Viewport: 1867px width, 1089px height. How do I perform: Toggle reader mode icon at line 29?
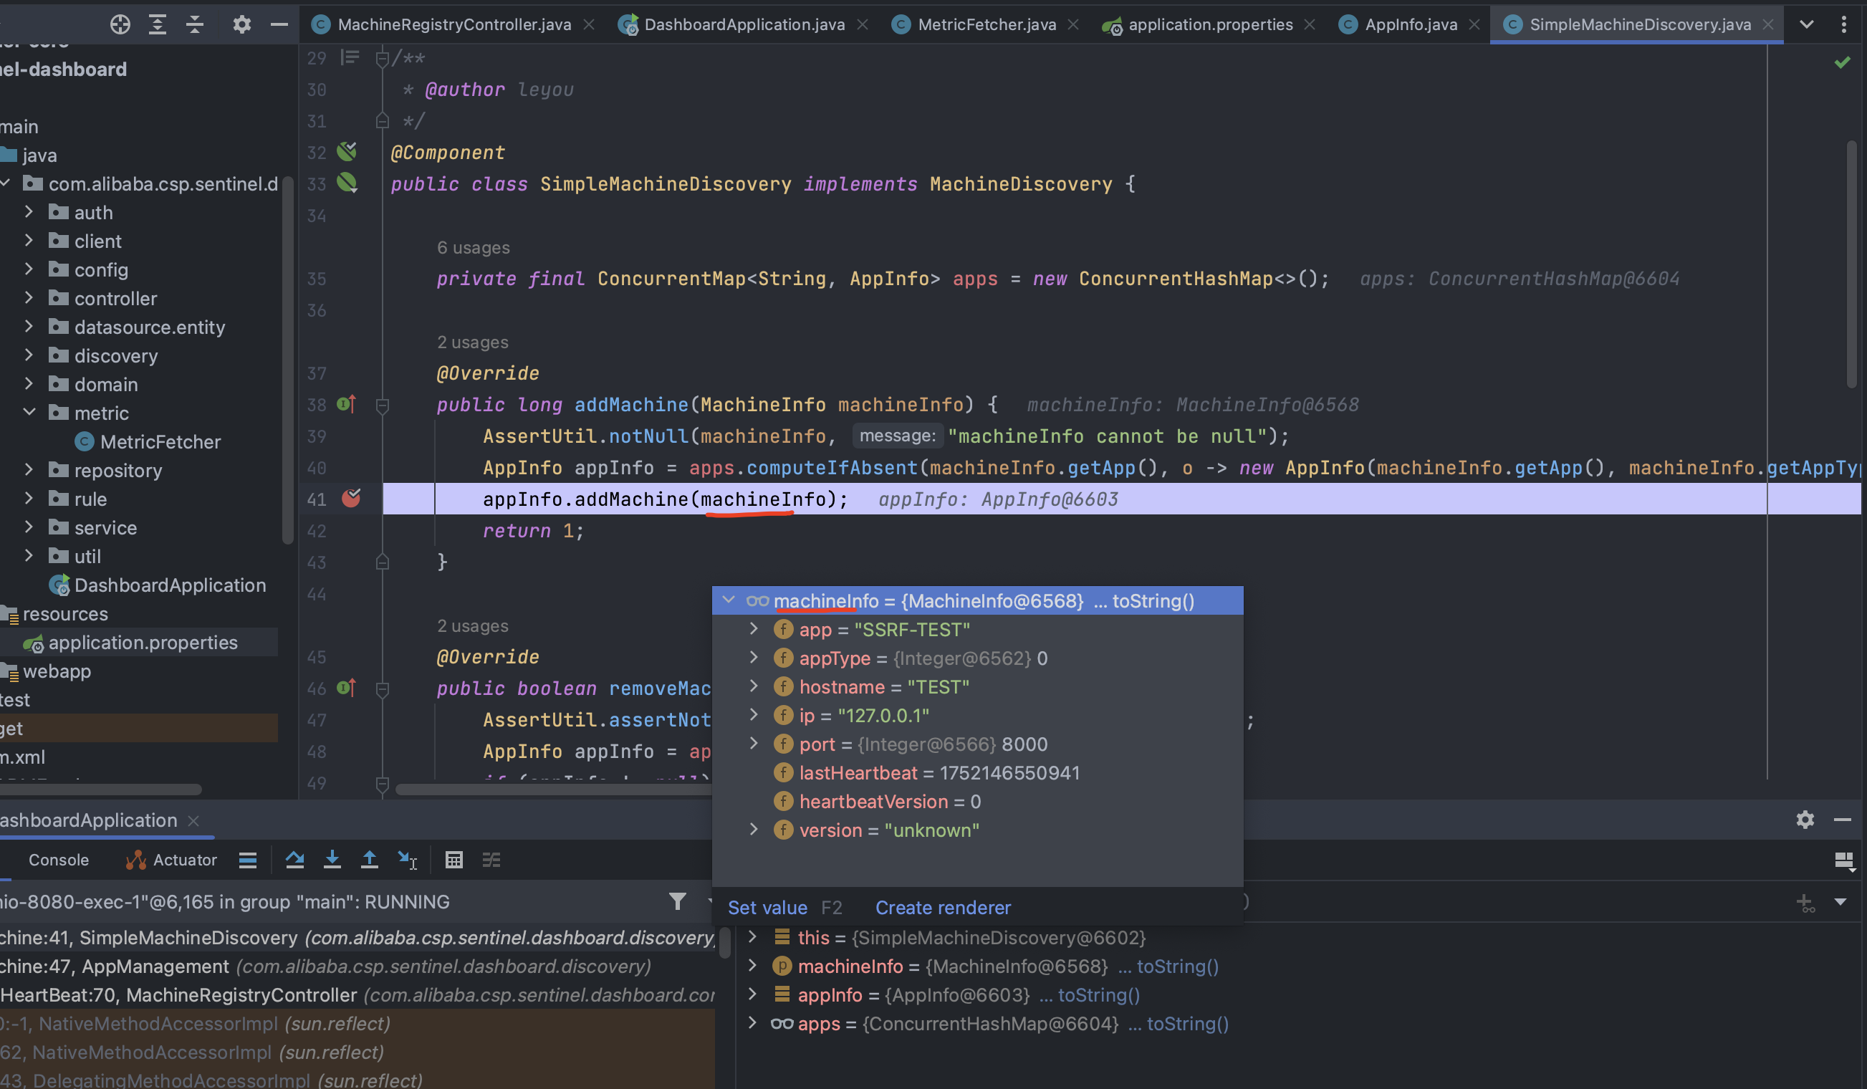350,57
